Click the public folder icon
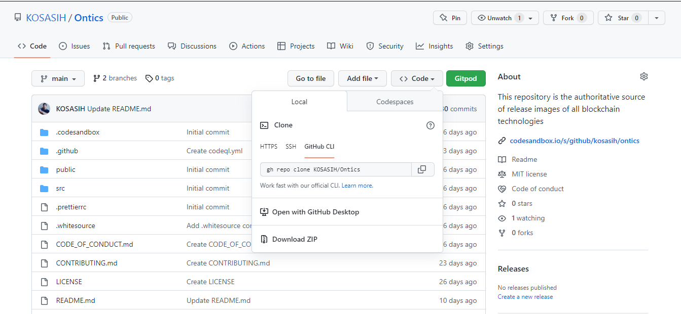681x314 pixels. 44,170
